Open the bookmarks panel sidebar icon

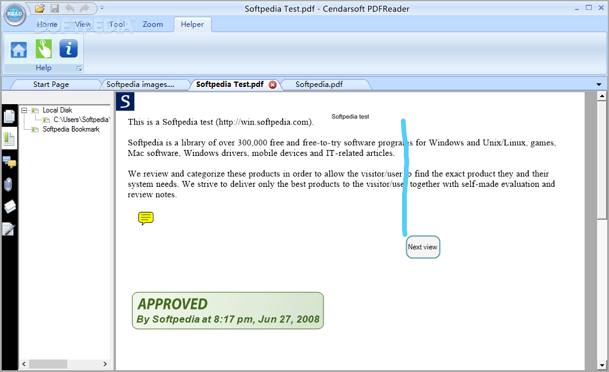coord(9,139)
